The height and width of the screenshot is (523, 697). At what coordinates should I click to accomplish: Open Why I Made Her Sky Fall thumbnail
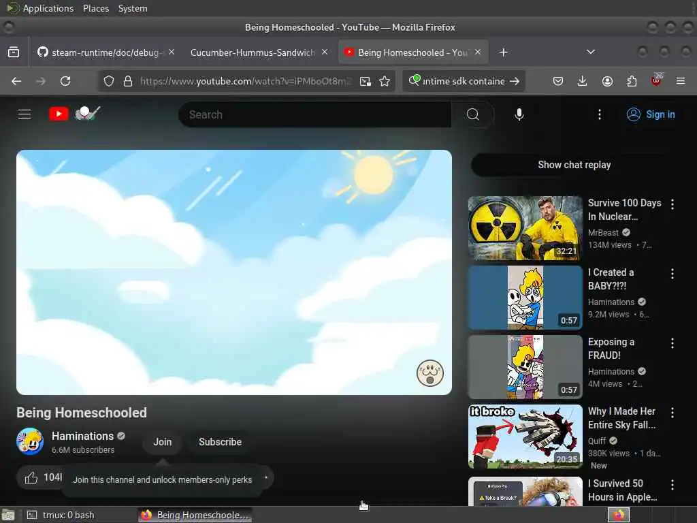pos(525,437)
